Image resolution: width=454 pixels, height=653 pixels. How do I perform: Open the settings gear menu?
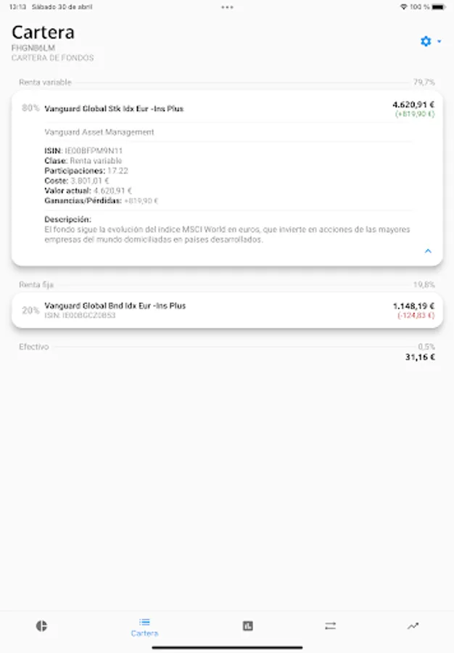tap(426, 41)
